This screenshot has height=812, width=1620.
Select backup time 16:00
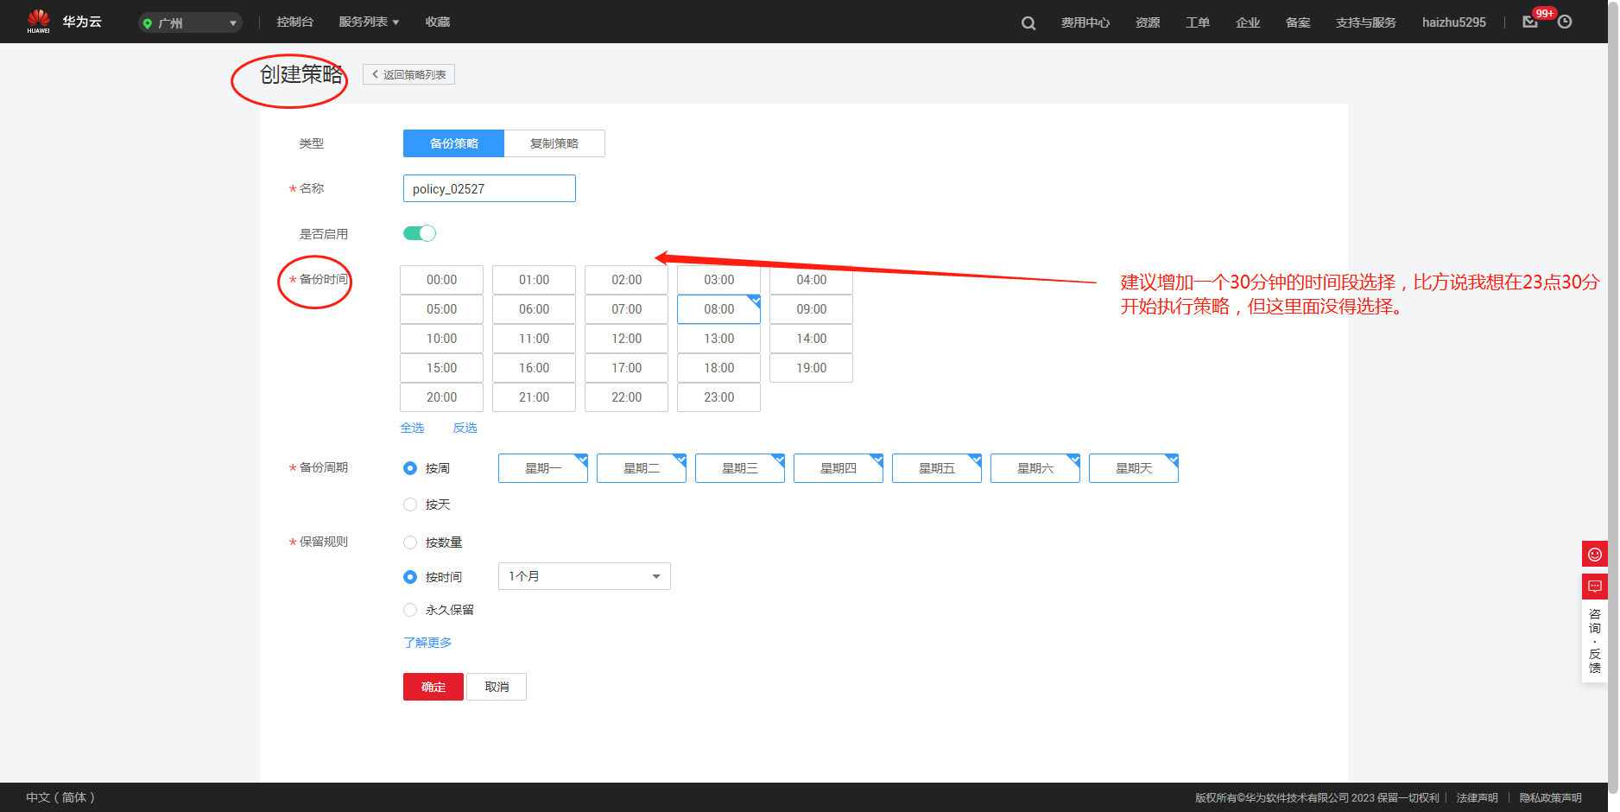pyautogui.click(x=534, y=368)
